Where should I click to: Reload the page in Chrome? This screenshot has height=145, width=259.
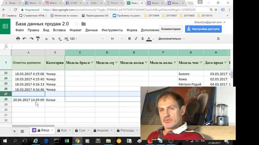pyautogui.click(x=15, y=10)
